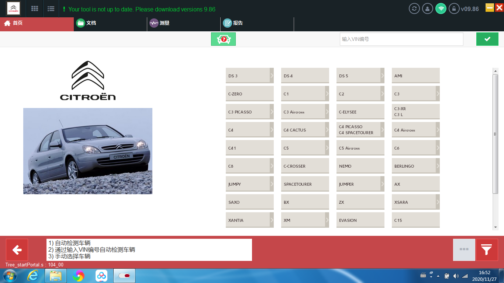Open the grid view icon

click(x=35, y=9)
